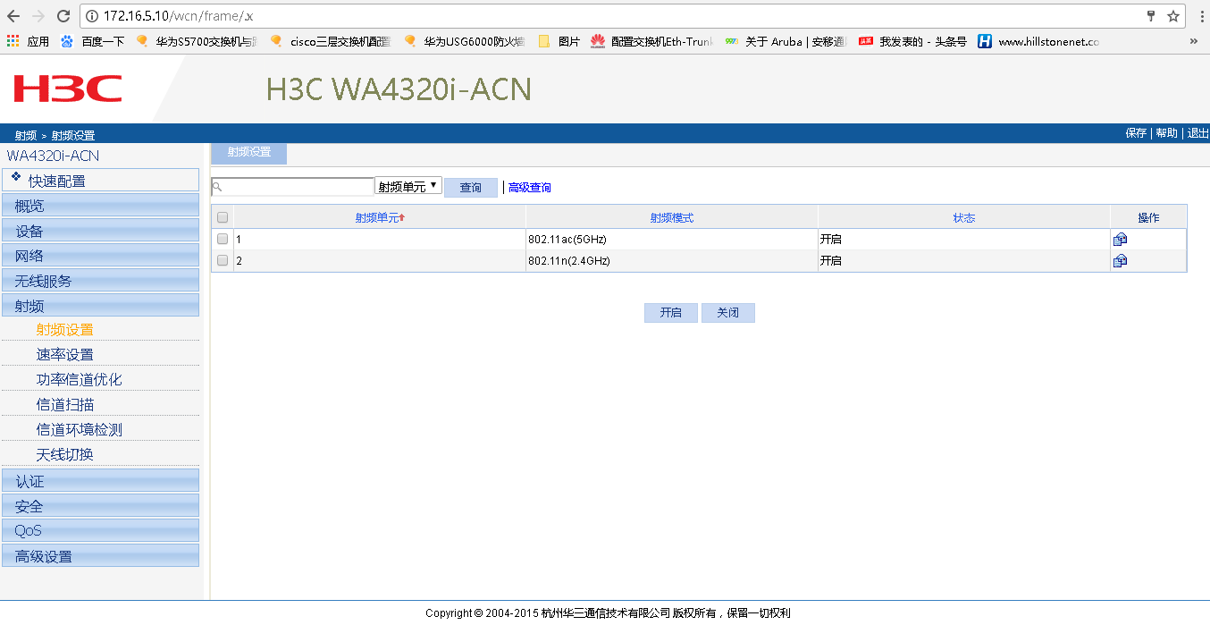Image resolution: width=1210 pixels, height=625 pixels.
Task: Click the 操作 column header
Action: (1148, 217)
